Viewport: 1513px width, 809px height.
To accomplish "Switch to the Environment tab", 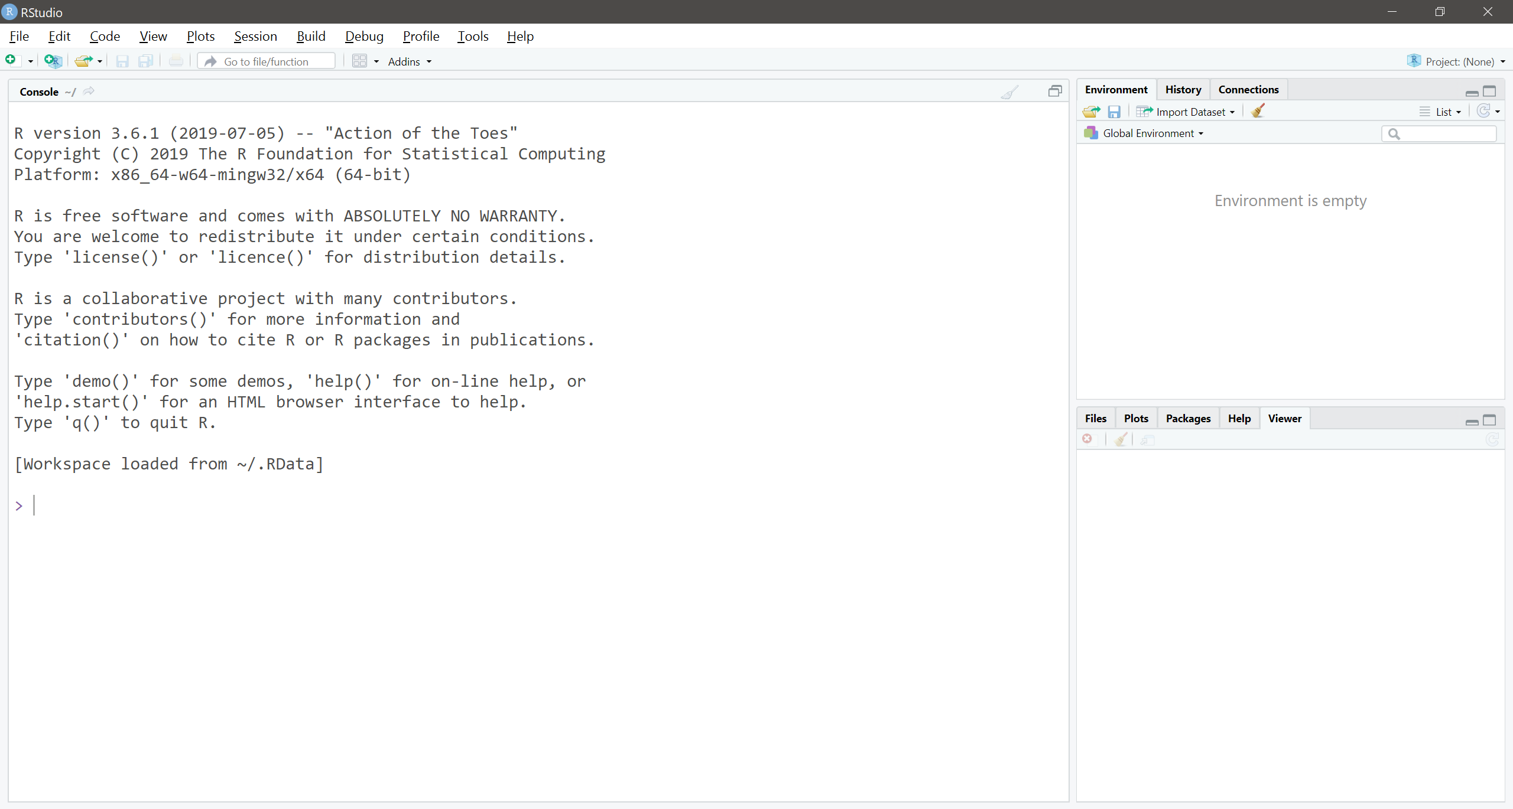I will [x=1116, y=90].
